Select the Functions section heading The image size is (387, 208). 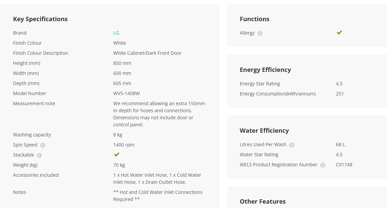click(x=254, y=19)
